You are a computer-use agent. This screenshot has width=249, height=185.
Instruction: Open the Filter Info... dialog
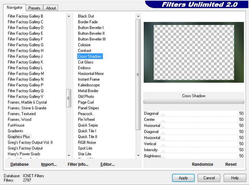(78, 164)
